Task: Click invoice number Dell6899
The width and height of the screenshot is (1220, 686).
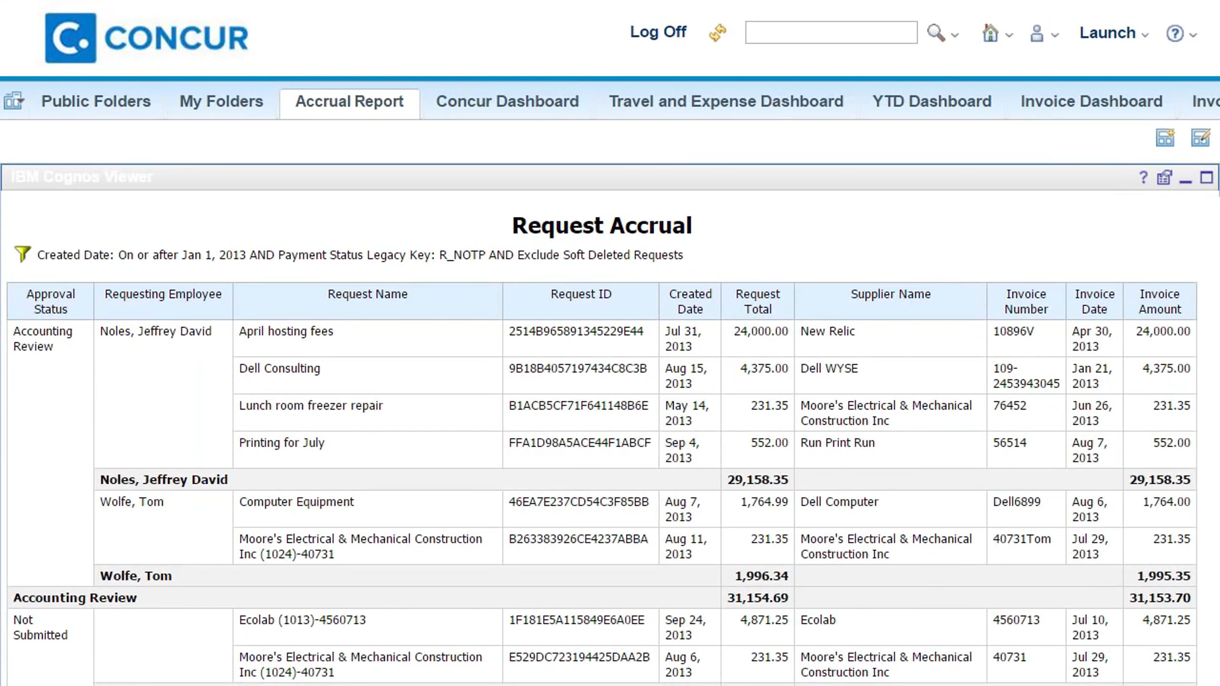Action: [x=1017, y=502]
